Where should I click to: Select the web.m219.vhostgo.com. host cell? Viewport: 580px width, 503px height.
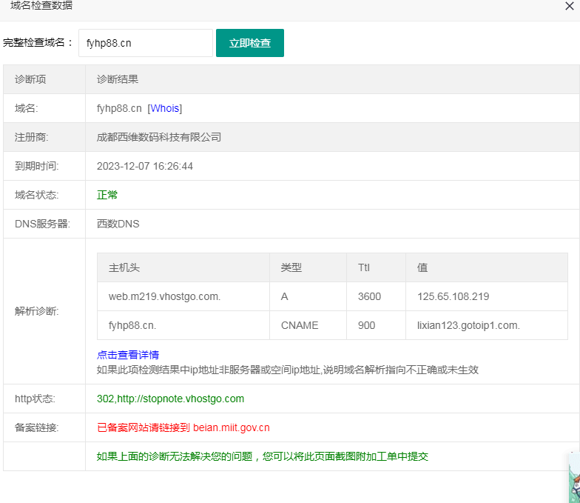(164, 296)
